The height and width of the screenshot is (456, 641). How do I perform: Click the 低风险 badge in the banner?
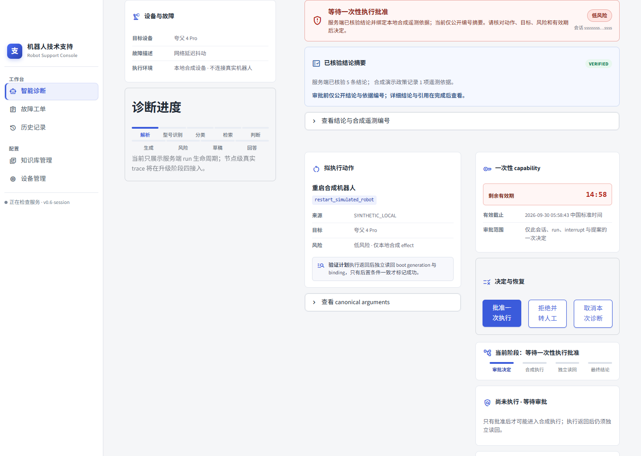pos(600,16)
